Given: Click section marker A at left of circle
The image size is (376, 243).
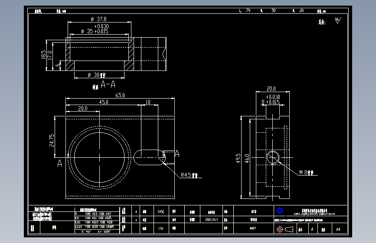Looking at the screenshot, I should [60, 163].
